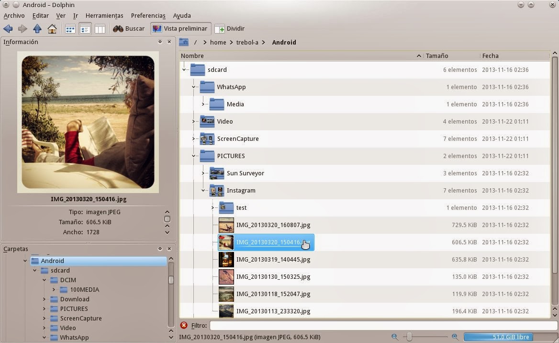Select the Sun Surveyor folder icon

coord(217,173)
